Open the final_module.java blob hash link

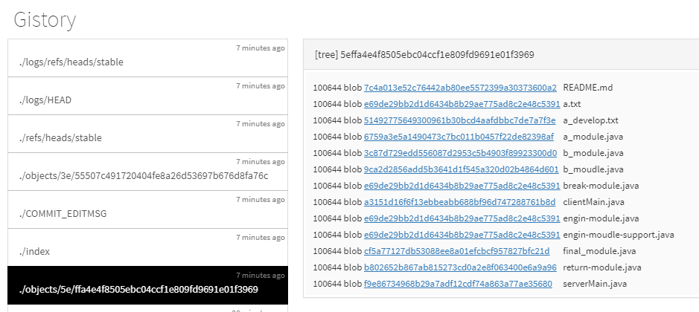(456, 251)
